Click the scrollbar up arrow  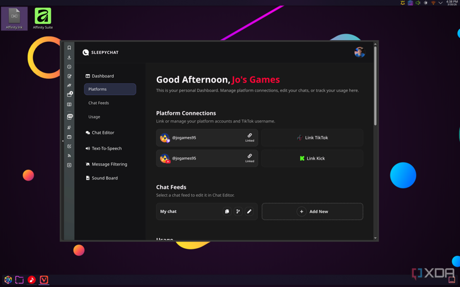click(375, 44)
